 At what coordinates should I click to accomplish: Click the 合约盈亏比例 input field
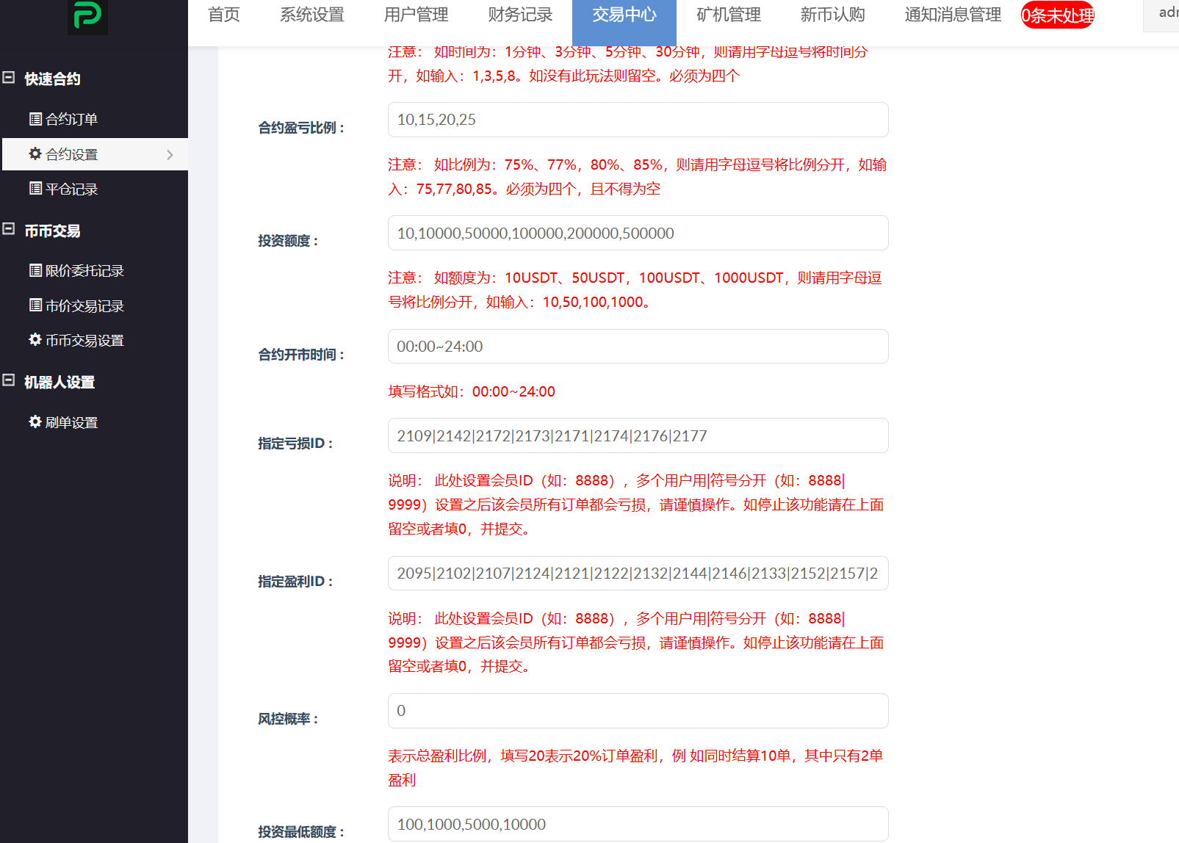coord(638,120)
